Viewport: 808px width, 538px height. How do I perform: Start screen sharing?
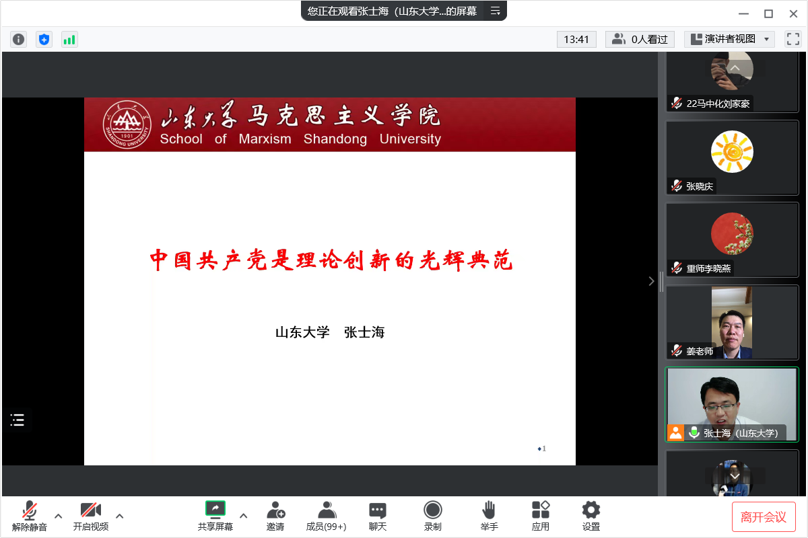(x=215, y=516)
